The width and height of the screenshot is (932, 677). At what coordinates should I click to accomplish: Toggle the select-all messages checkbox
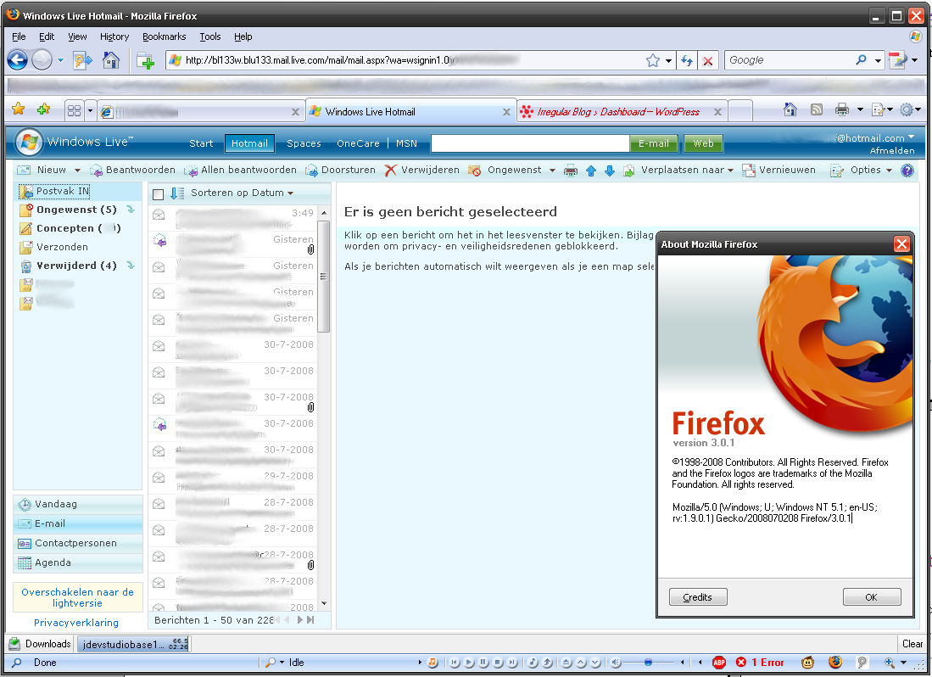(158, 194)
